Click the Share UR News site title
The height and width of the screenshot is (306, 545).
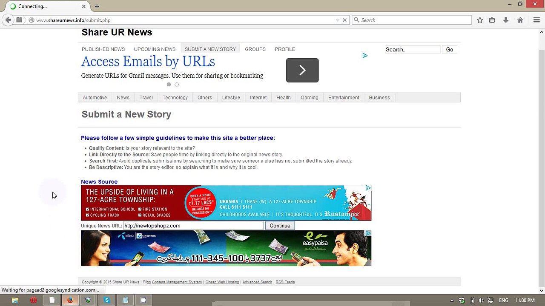coord(117,32)
